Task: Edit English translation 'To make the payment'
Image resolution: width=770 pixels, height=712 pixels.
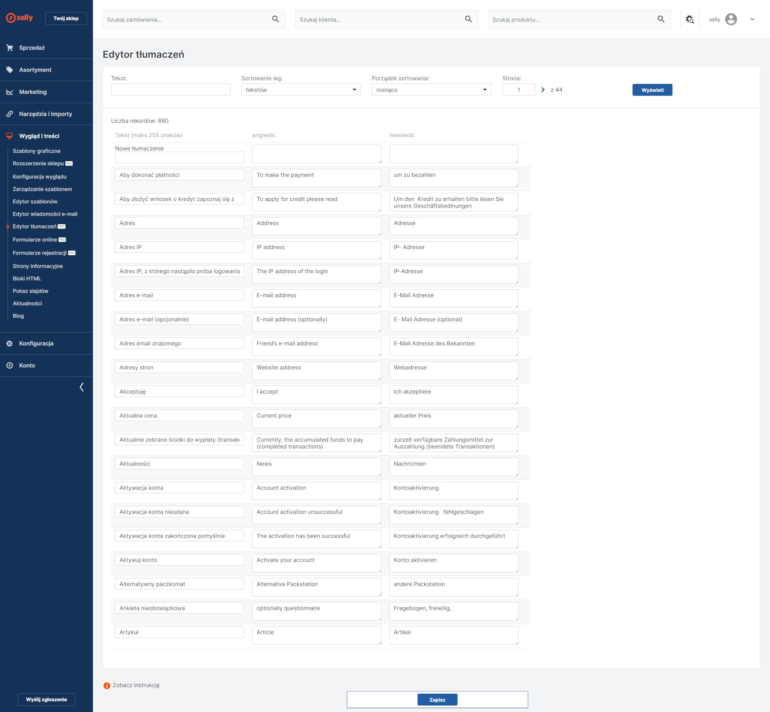Action: point(317,178)
